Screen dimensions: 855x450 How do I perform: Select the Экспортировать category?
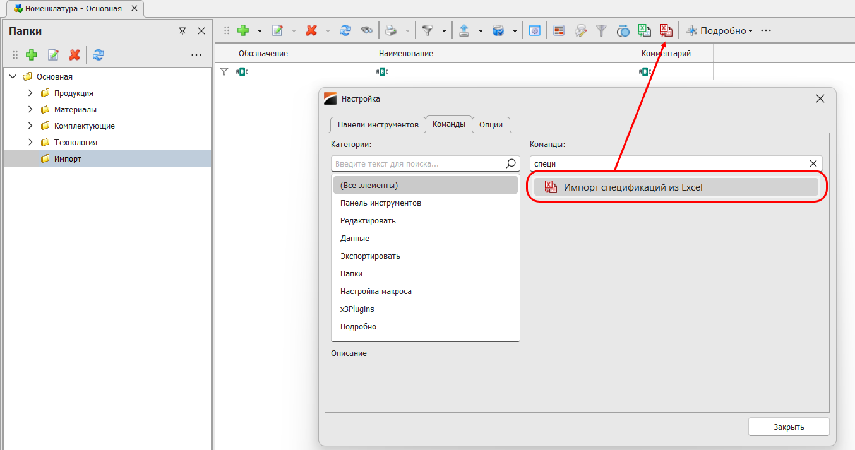click(x=370, y=256)
